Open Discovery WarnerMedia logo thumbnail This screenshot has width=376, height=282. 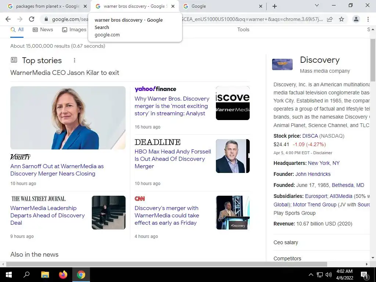click(x=232, y=103)
